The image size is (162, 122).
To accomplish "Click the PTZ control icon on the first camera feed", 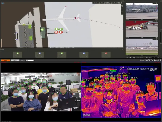I will [154, 3].
